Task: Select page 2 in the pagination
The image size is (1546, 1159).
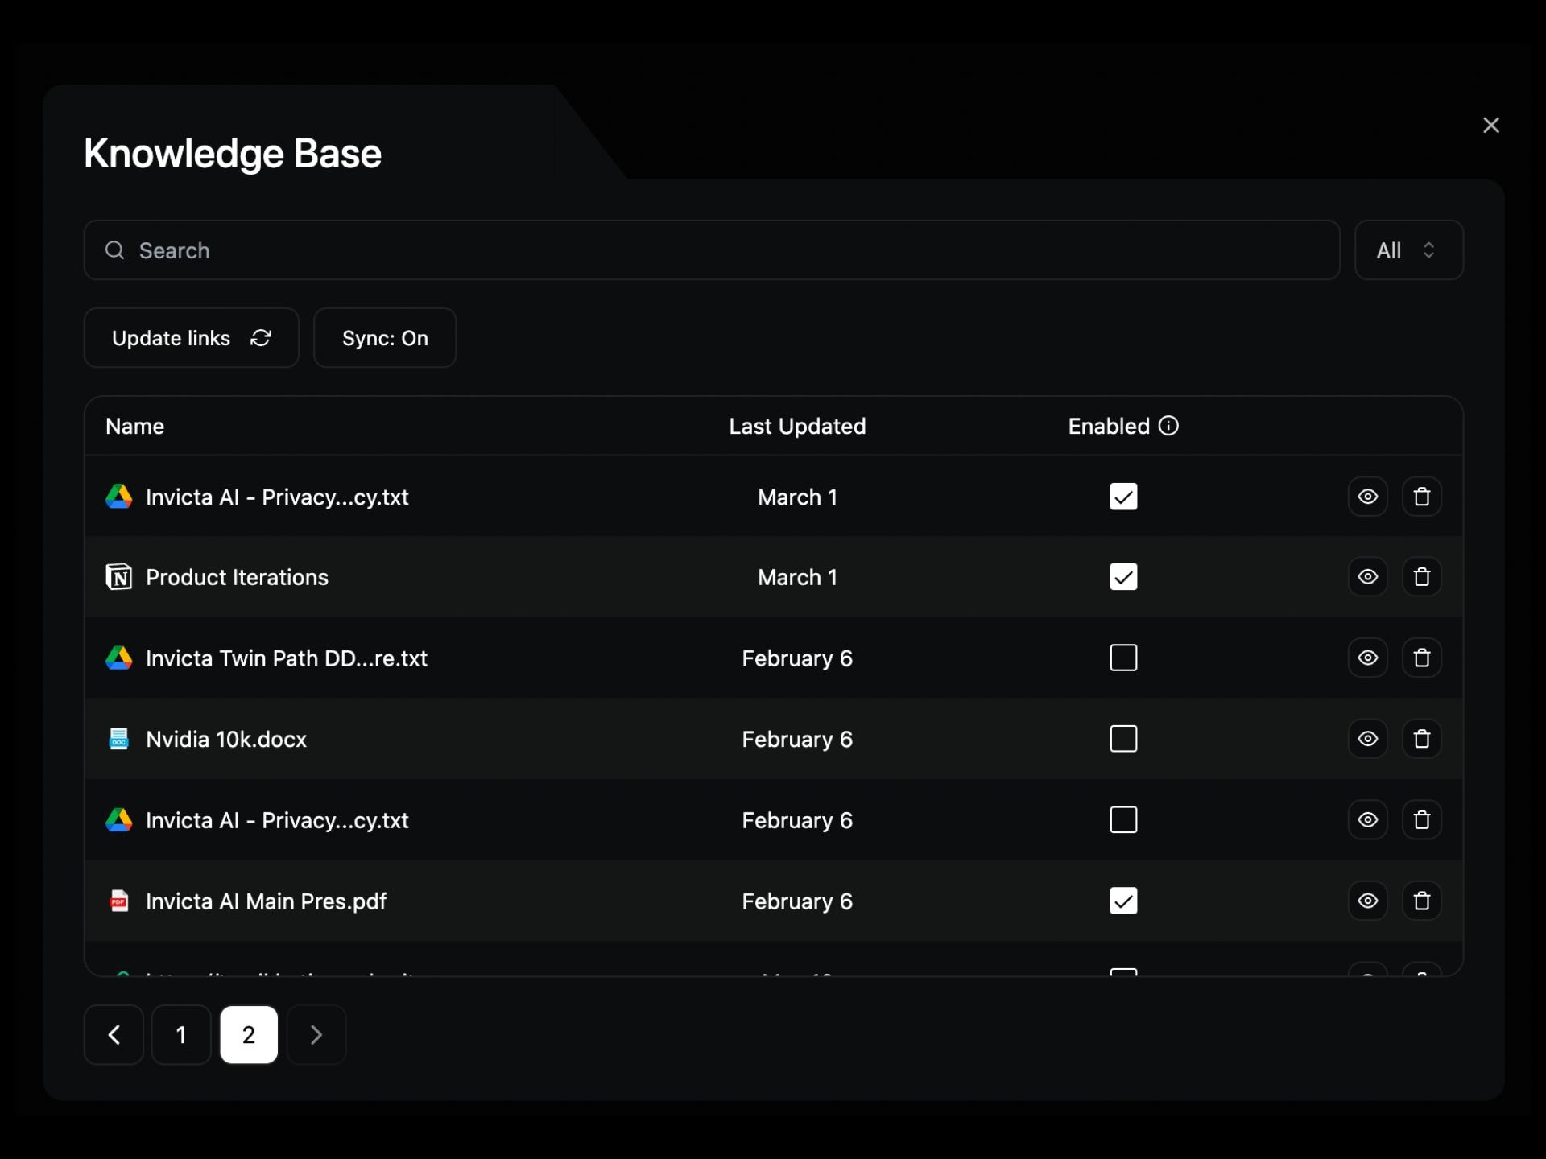Action: 248,1034
